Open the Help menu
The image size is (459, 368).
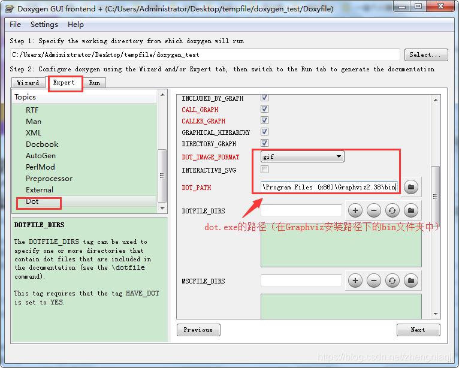click(76, 25)
